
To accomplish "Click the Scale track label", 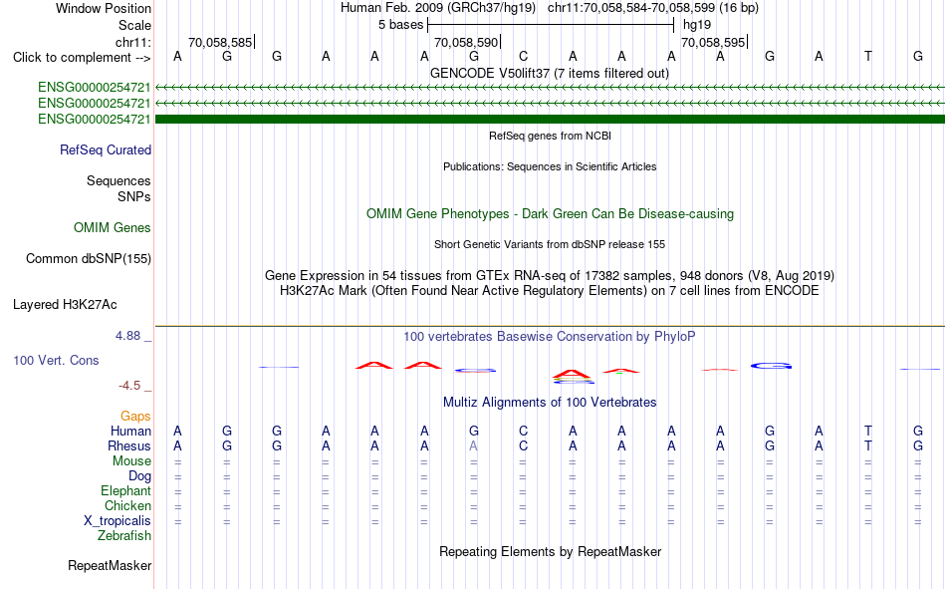I will click(134, 25).
